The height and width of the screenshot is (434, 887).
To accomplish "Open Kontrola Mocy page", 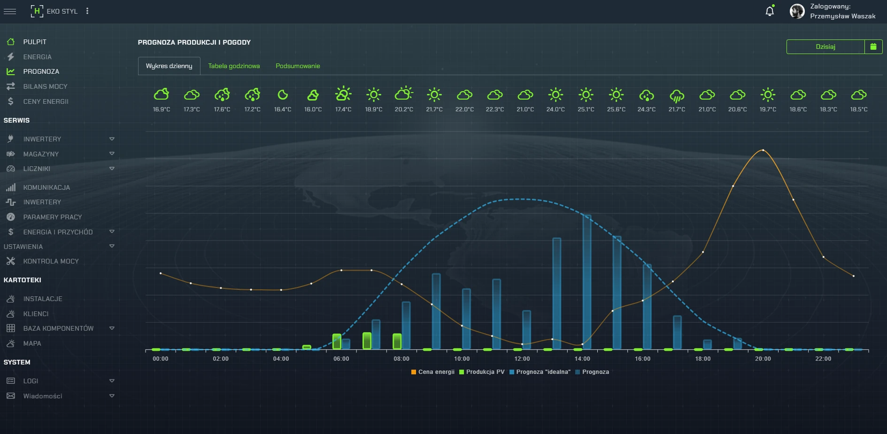I will [51, 261].
